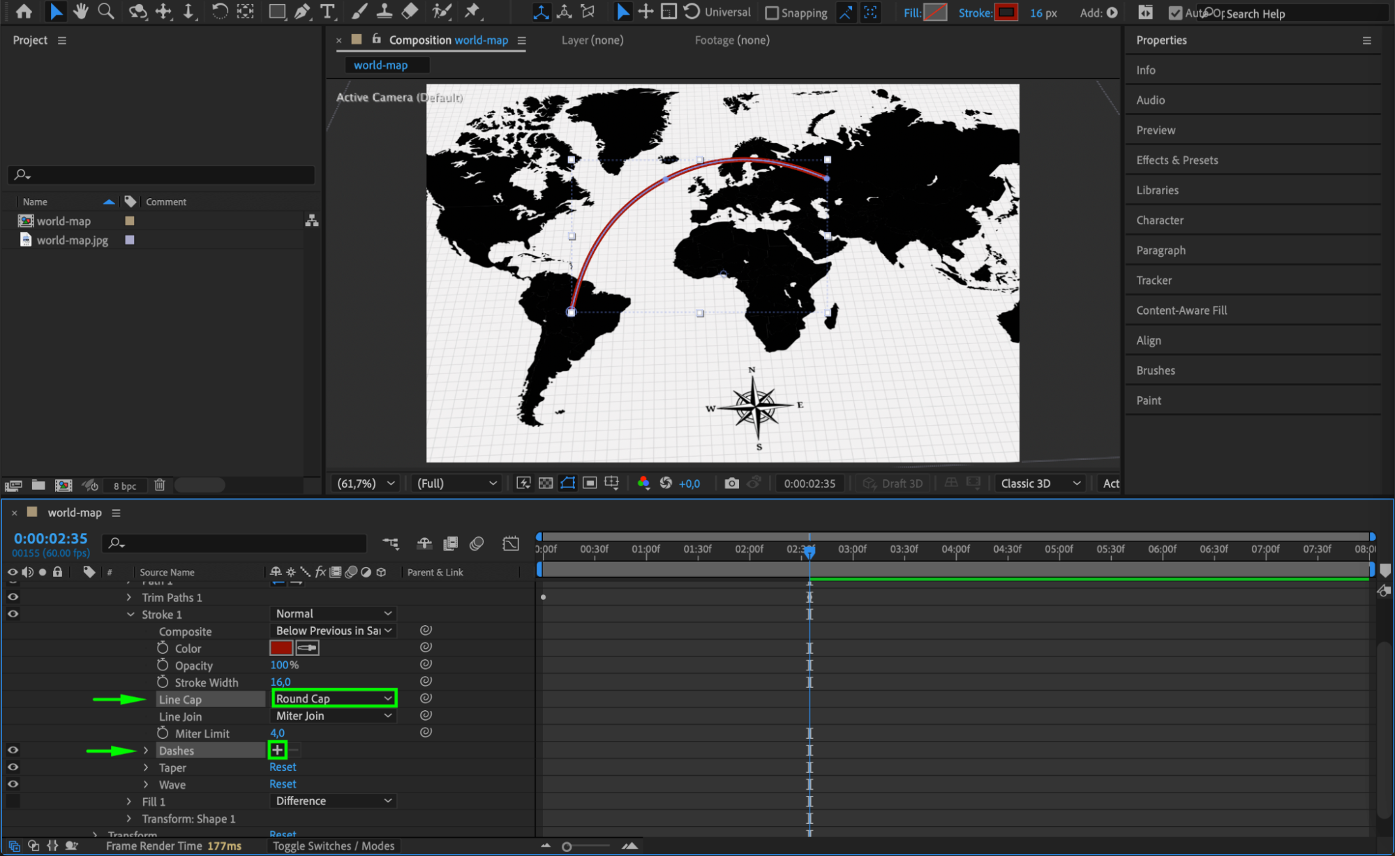Viewport: 1395px width, 856px height.
Task: Hide Stroke 1 with eye icon
Action: pos(13,614)
